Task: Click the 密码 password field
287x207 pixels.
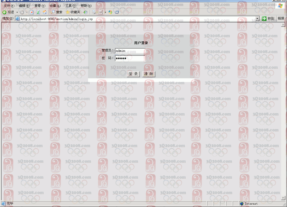Action: click(x=130, y=58)
